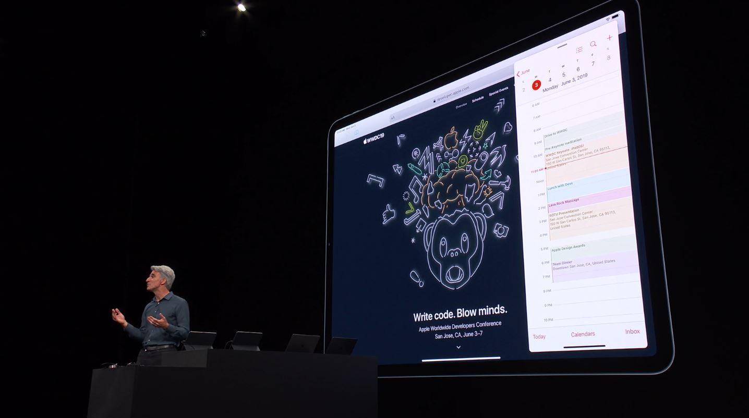The image size is (749, 418).
Task: Tap the plus icon to add a calendar event
Action: click(x=609, y=38)
